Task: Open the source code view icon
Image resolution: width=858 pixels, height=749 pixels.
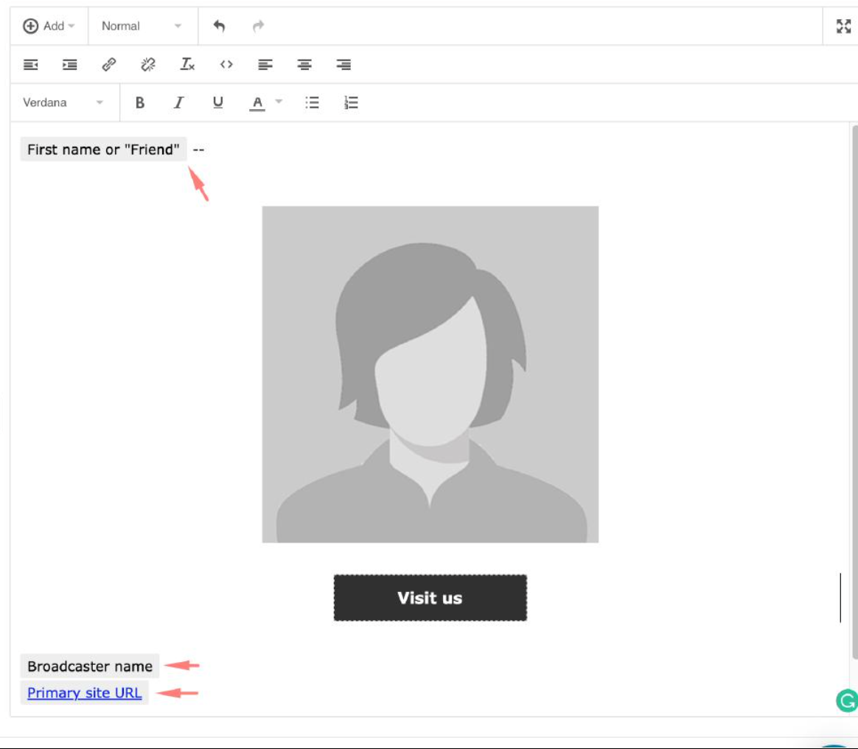Action: [x=226, y=65]
